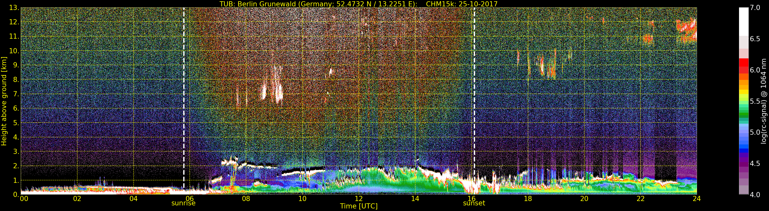Click the '06' time tick label
The height and width of the screenshot is (211, 769).
click(190, 198)
